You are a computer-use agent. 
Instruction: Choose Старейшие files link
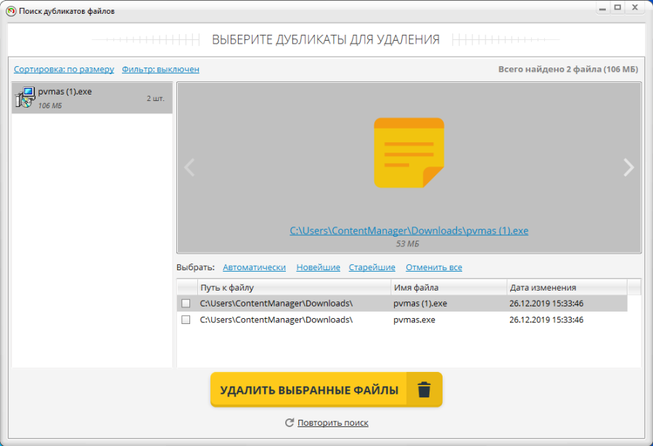(x=371, y=267)
